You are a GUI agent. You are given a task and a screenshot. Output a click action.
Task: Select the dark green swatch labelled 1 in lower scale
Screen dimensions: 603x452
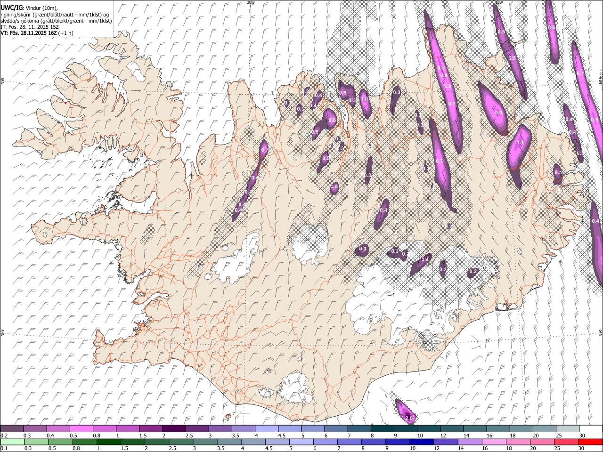[x=109, y=442]
